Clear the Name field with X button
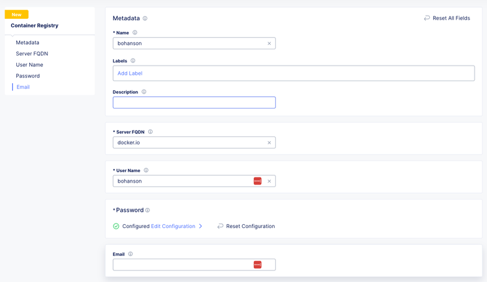 click(x=269, y=44)
